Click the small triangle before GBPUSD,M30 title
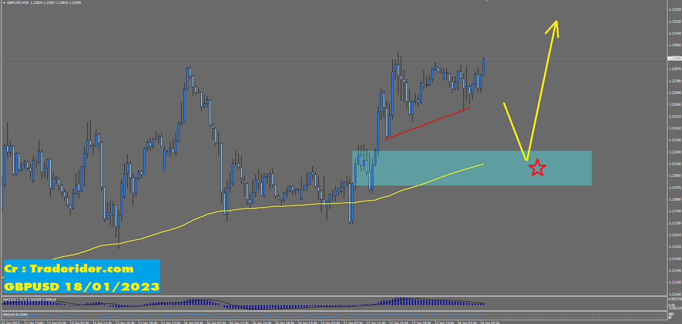Viewport: 682px width, 324px height. pos(4,2)
